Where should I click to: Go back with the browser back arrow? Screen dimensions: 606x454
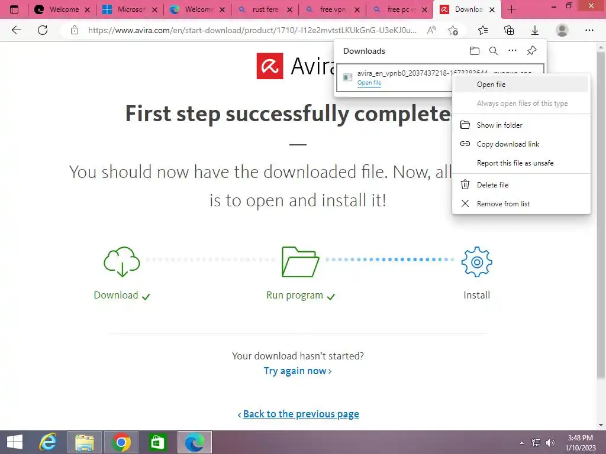pos(17,30)
